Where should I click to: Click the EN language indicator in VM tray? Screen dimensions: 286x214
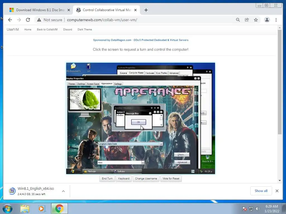pos(193,171)
